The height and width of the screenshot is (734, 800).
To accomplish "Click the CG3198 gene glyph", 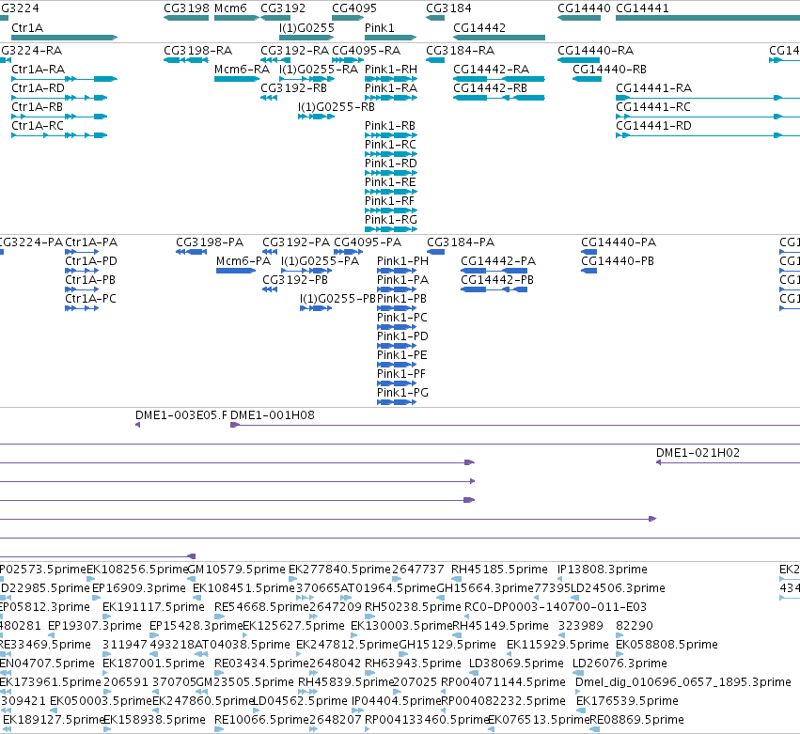I will pyautogui.click(x=186, y=18).
